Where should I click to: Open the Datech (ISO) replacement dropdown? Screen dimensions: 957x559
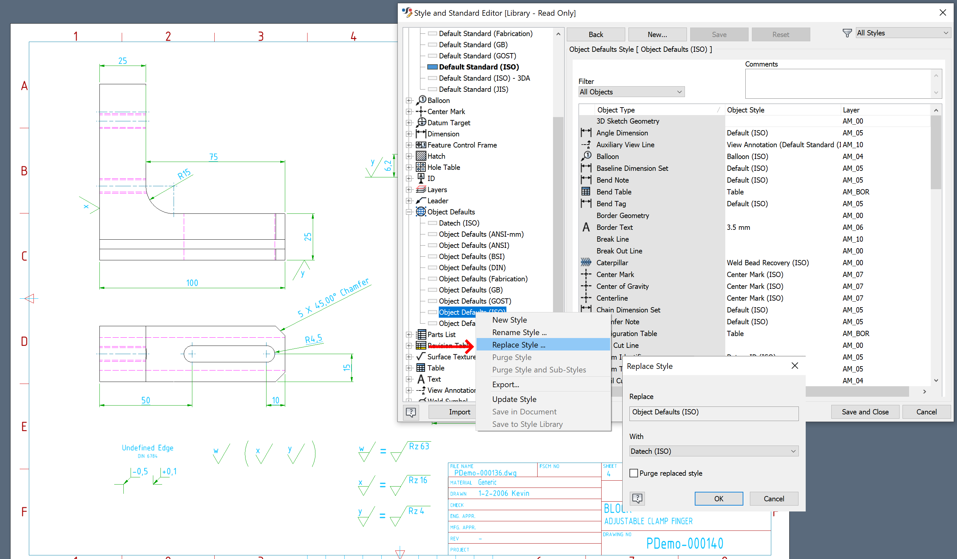click(x=793, y=451)
